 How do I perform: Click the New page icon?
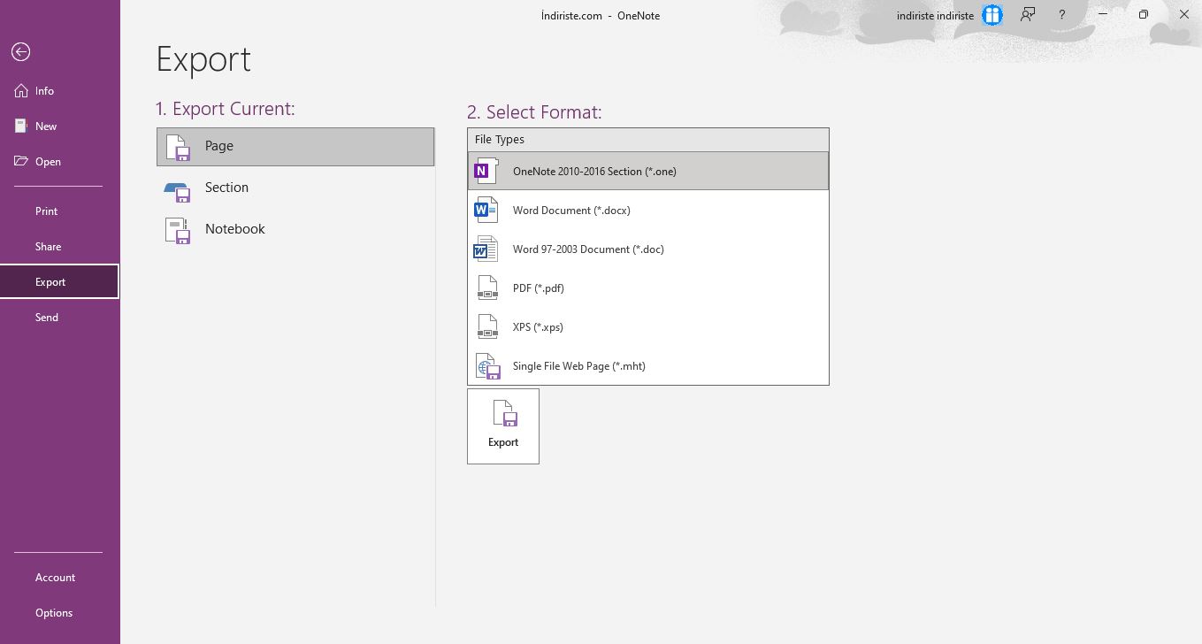point(21,126)
